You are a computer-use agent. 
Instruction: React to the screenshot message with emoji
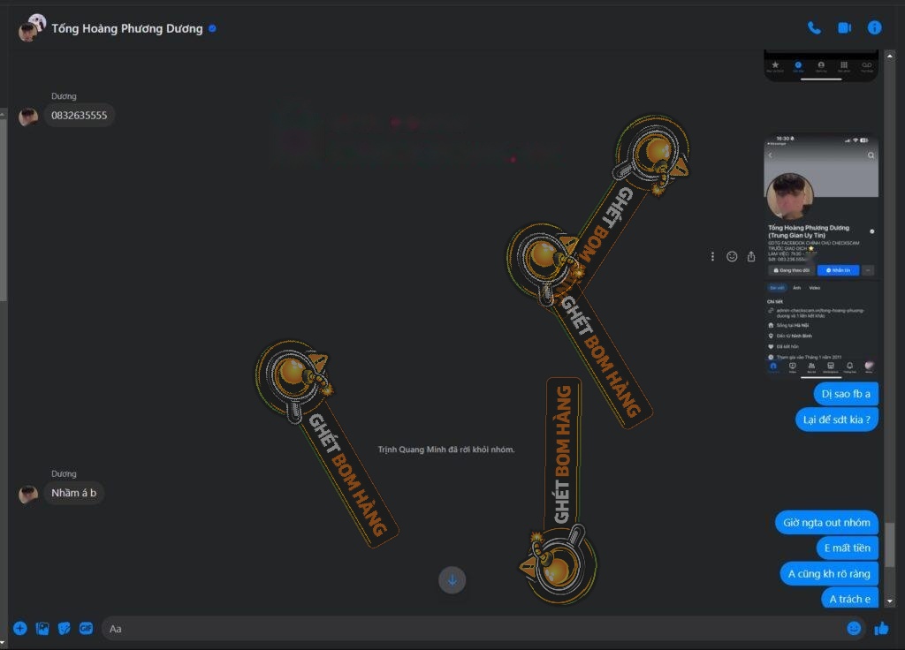tap(732, 256)
